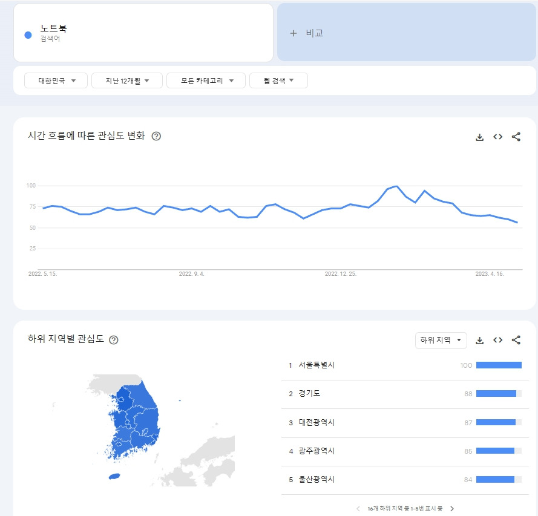This screenshot has height=516, width=538.
Task: Open the 지난 12개월 time range dropdown
Action: [127, 80]
